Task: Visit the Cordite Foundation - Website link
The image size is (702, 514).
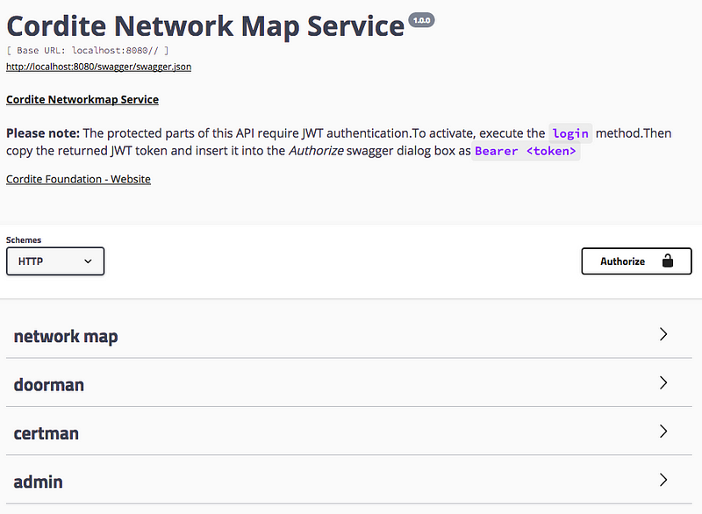Action: tap(78, 179)
